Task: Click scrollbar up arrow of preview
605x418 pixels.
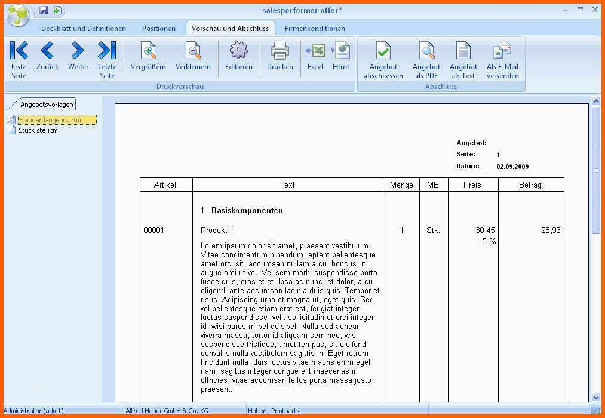Action: click(x=596, y=102)
